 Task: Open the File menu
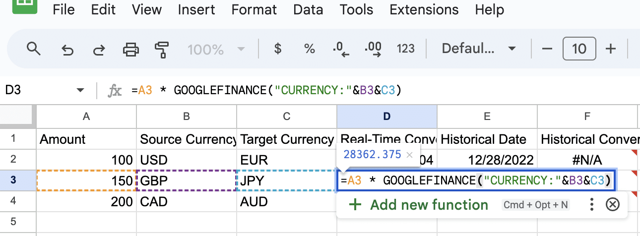64,9
